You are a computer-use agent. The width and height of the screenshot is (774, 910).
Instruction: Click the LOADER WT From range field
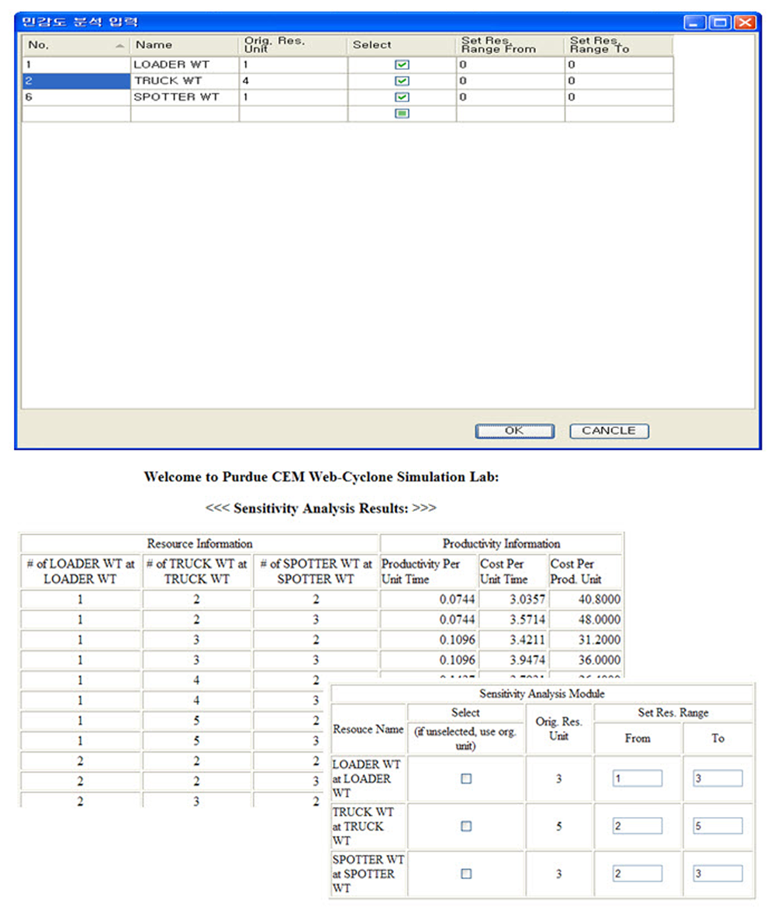[637, 779]
